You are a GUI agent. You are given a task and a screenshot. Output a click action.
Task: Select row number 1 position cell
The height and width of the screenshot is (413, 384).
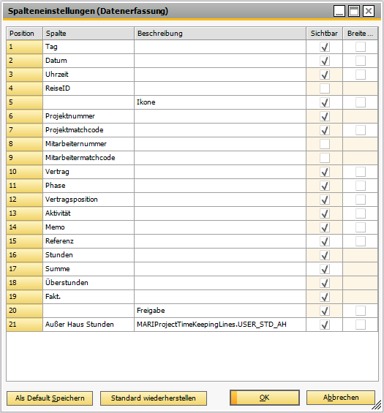point(25,47)
